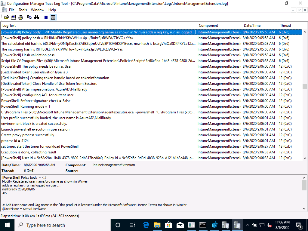Select 'Launch powershell executor in user session' row
The height and width of the screenshot is (231, 308).
tap(151, 129)
